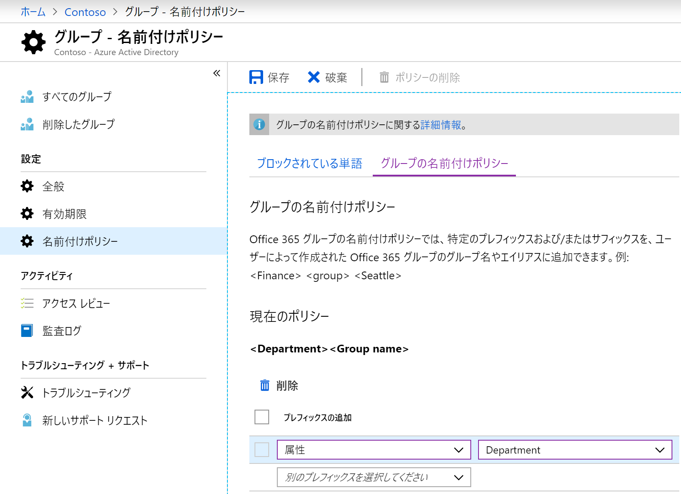Tick the checkbox in the 属性 prefix row

262,450
